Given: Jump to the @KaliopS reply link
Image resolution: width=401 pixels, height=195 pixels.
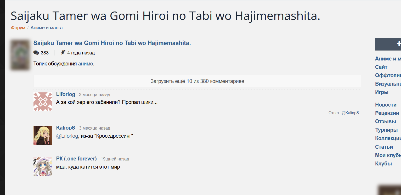Looking at the screenshot, I should [350, 113].
